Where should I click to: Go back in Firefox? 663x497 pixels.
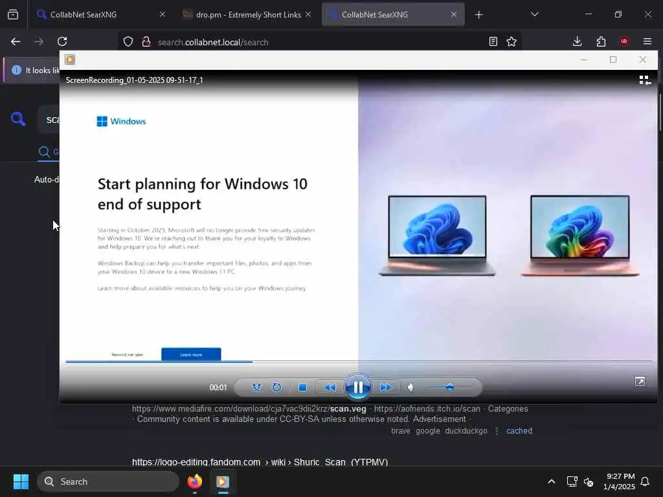tap(16, 41)
